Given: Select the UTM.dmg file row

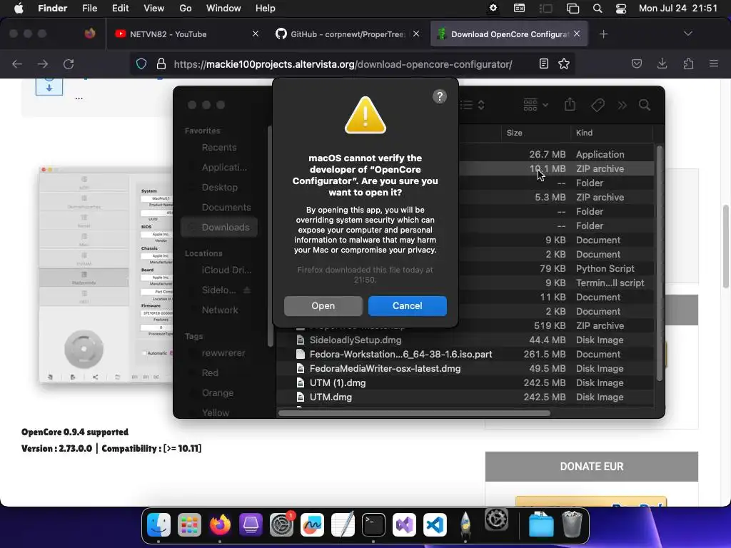Looking at the screenshot, I should [465, 397].
